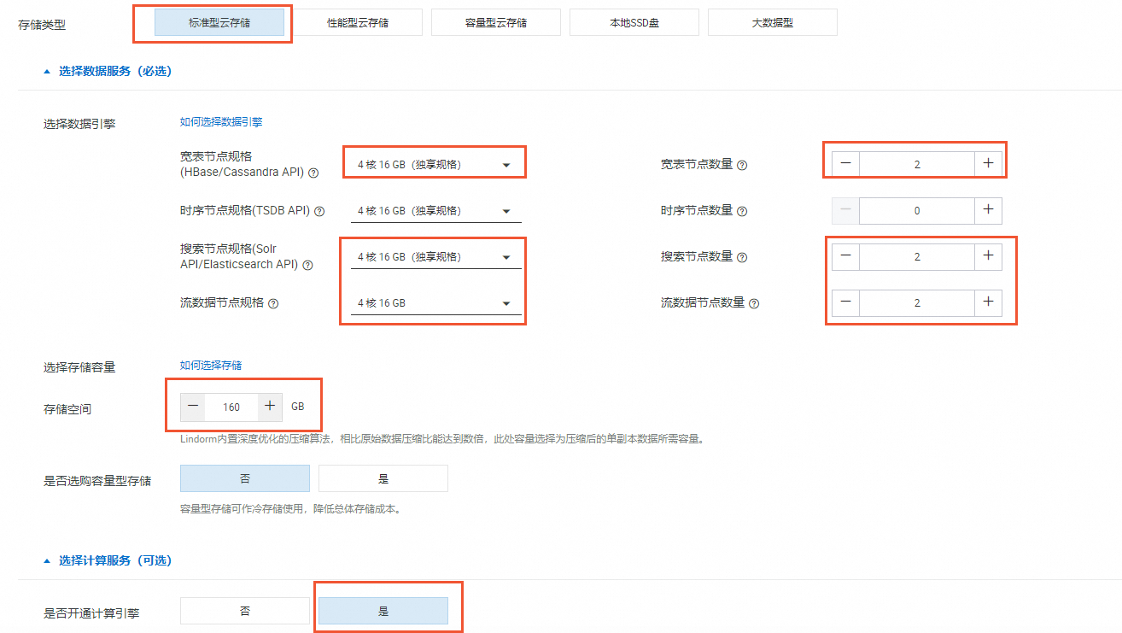
Task: Select 容量型云存储 storage type
Action: 496,23
